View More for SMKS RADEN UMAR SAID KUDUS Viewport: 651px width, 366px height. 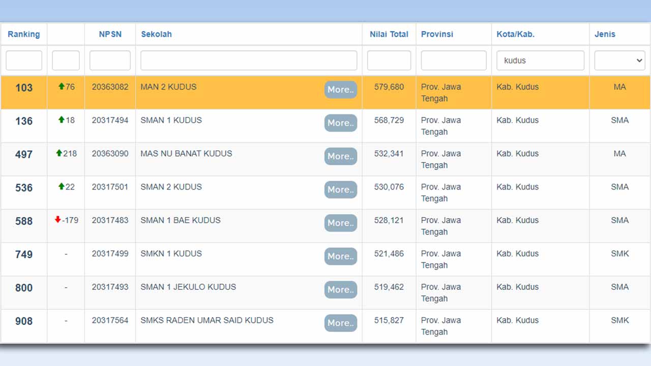tap(340, 323)
